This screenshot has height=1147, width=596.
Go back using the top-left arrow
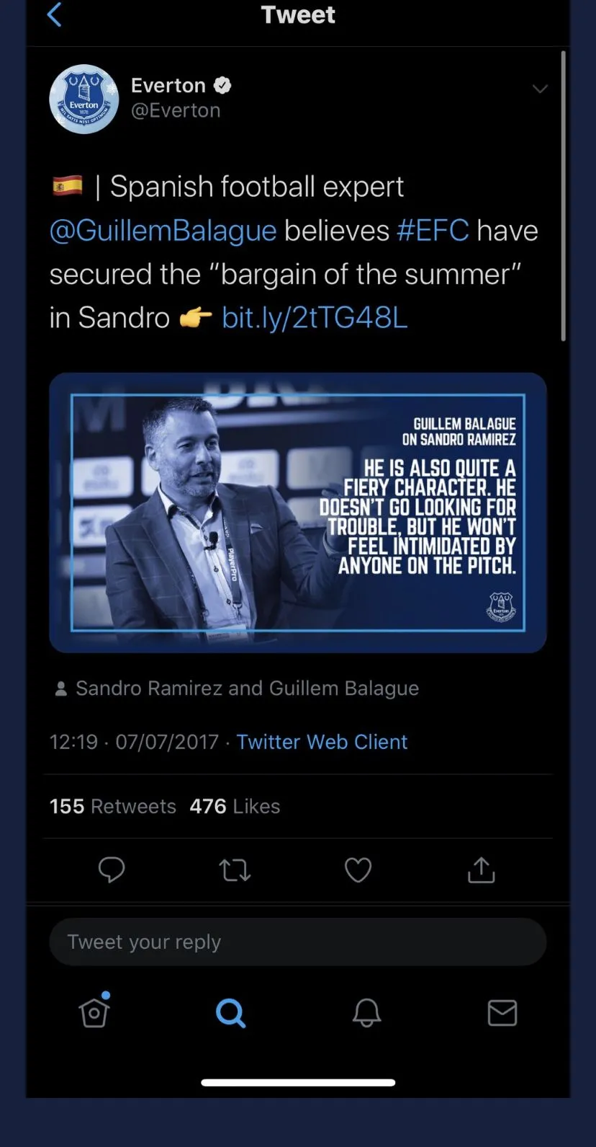55,14
